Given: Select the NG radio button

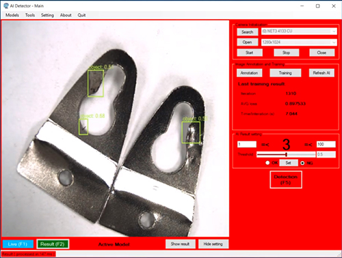Looking at the screenshot, I should click(302, 163).
